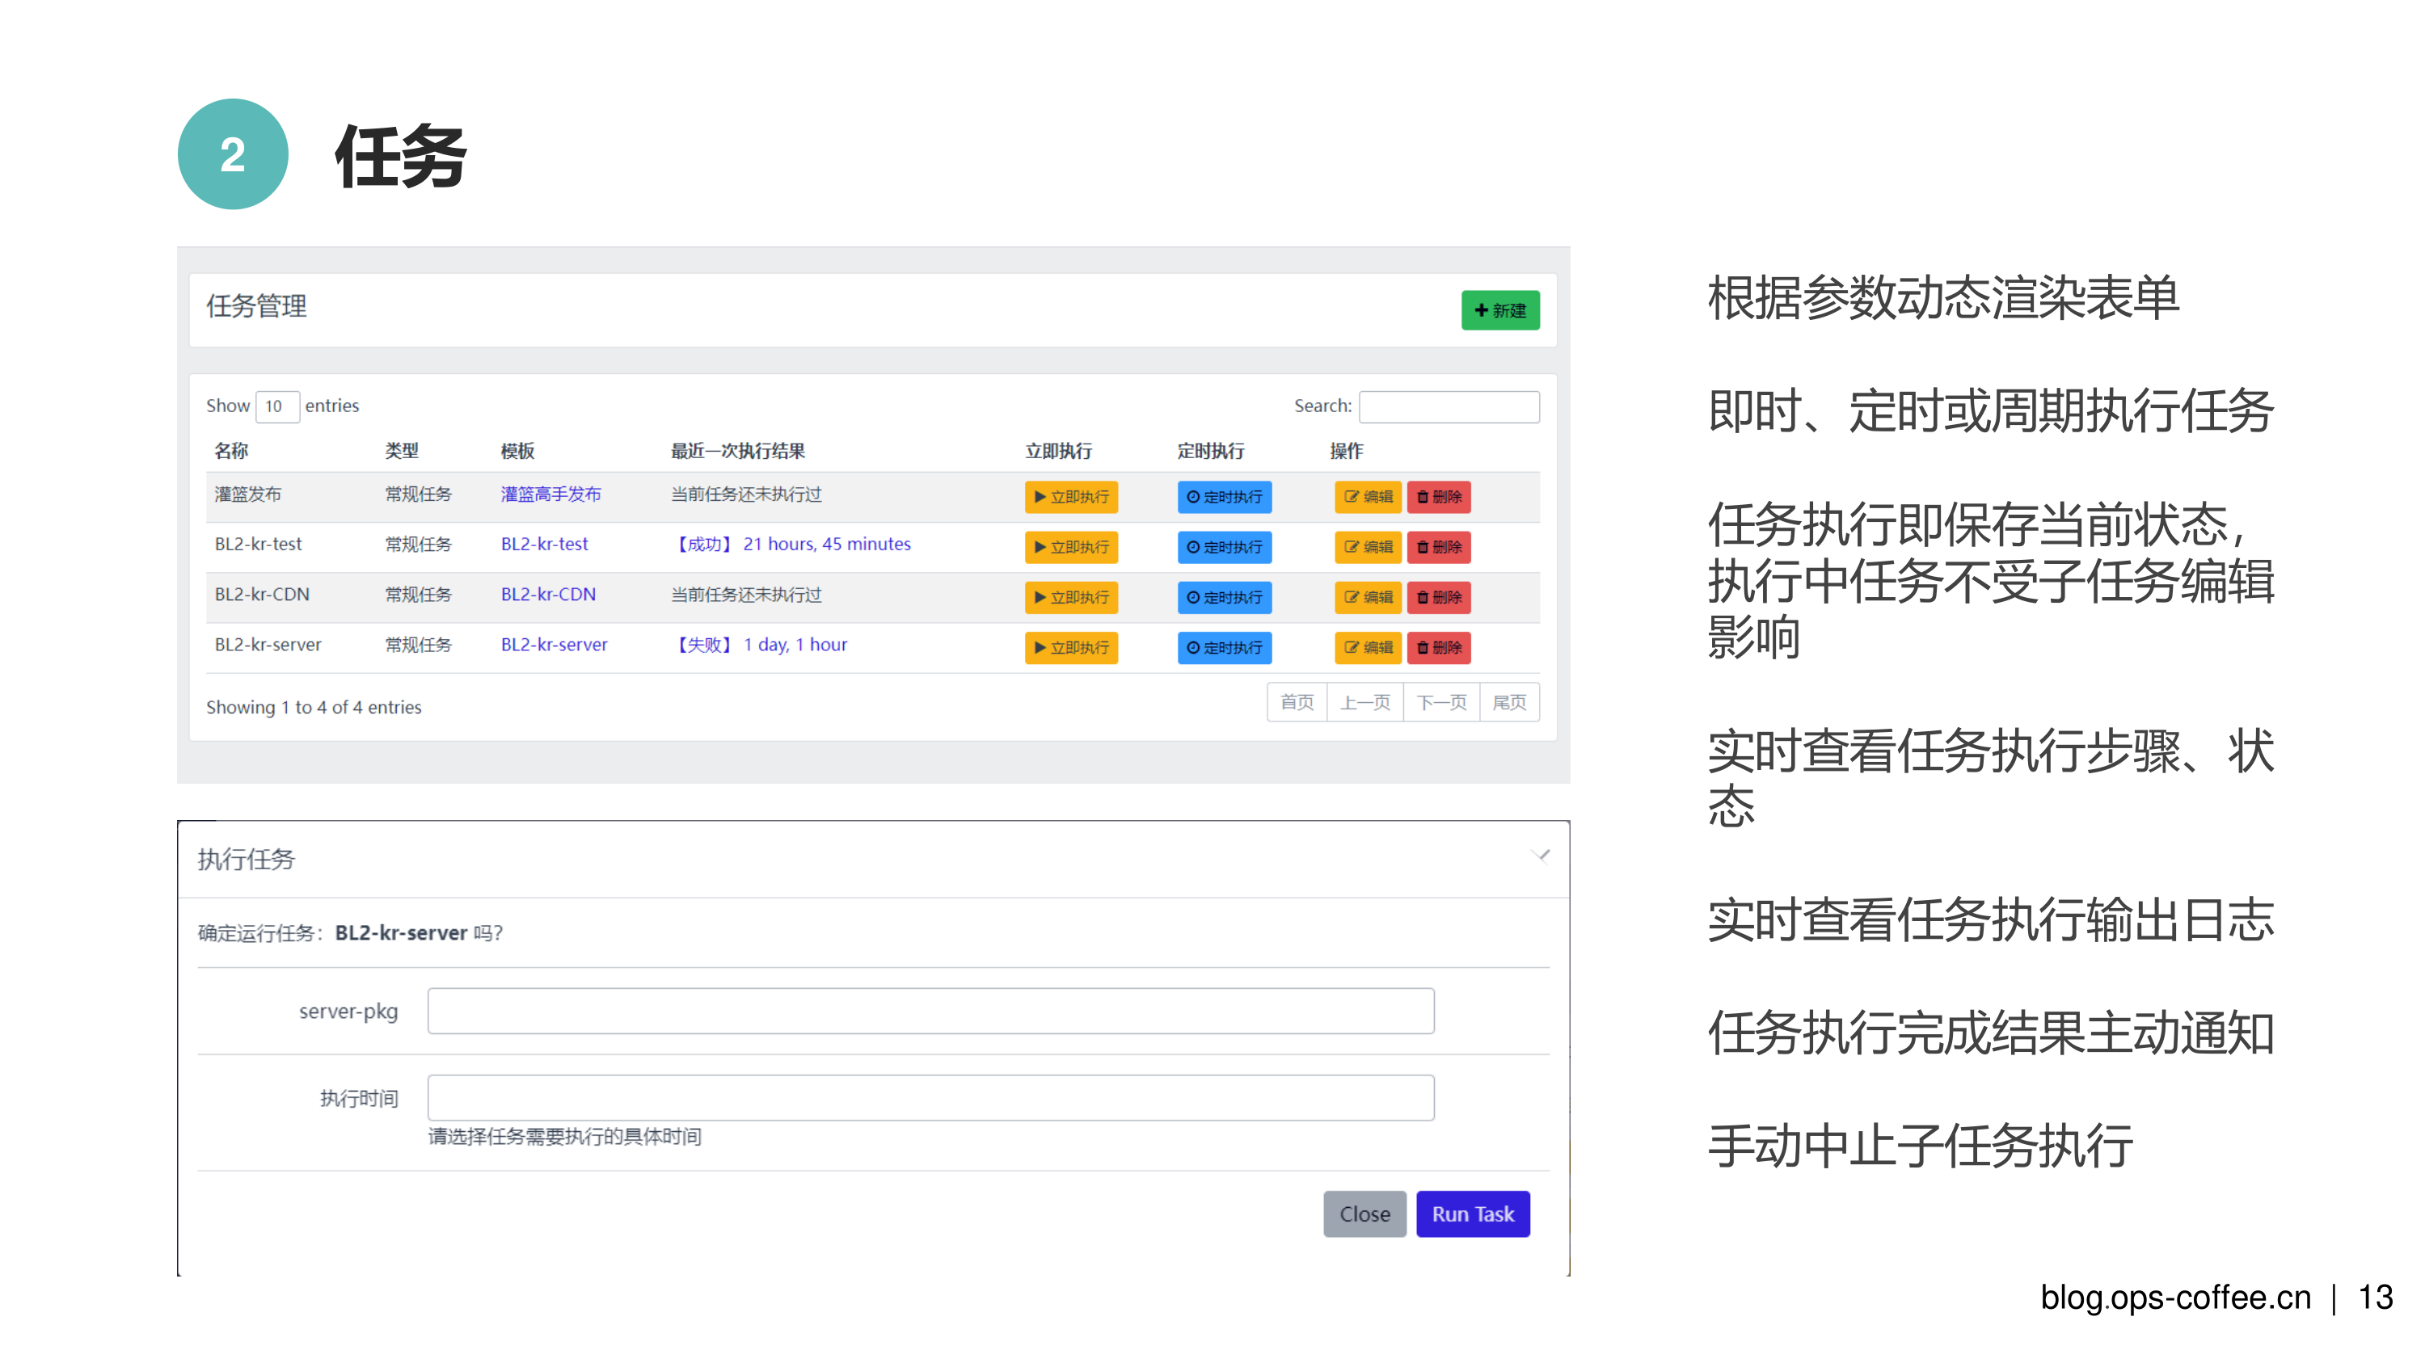Run BL2-kr-server with 立即执行 button
Viewport: 2425px width, 1363px height.
click(1070, 647)
